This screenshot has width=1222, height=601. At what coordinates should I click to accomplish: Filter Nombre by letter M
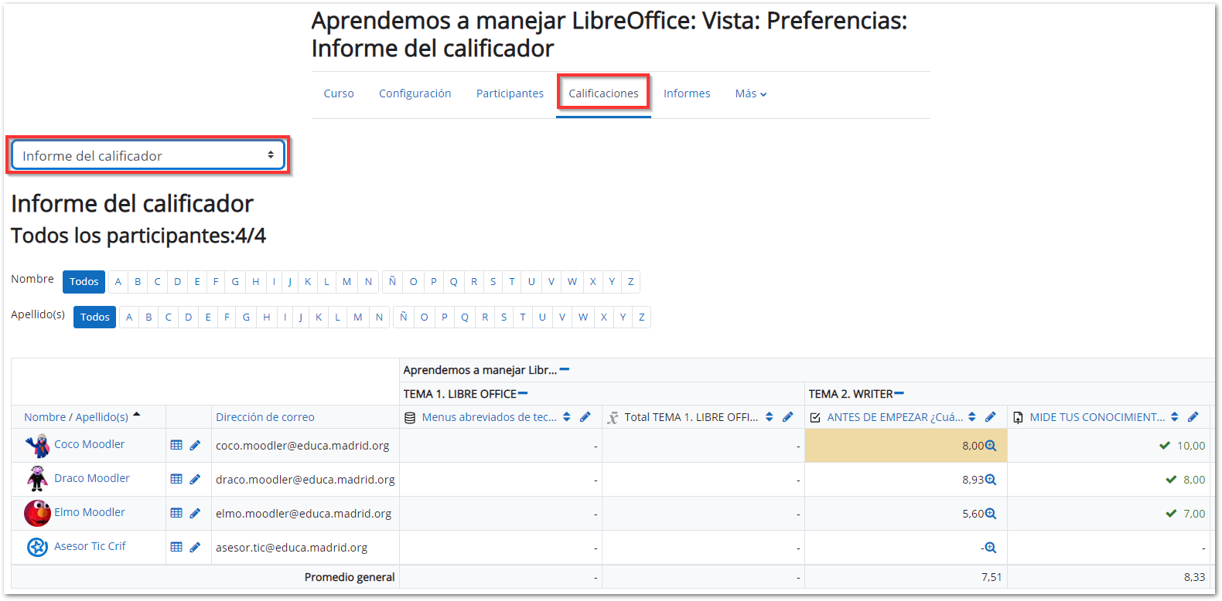tap(346, 281)
